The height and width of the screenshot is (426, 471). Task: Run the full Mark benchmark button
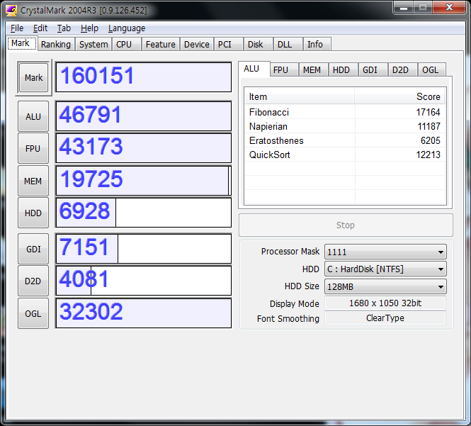click(x=33, y=77)
